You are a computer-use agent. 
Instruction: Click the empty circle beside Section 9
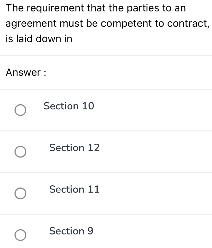coord(21,235)
